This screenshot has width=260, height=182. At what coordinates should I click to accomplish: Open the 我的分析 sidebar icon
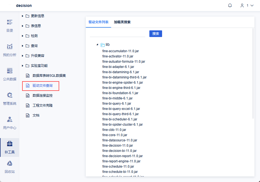(x=10, y=46)
